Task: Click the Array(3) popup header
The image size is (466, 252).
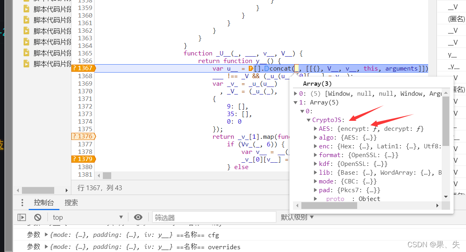Action: (317, 84)
